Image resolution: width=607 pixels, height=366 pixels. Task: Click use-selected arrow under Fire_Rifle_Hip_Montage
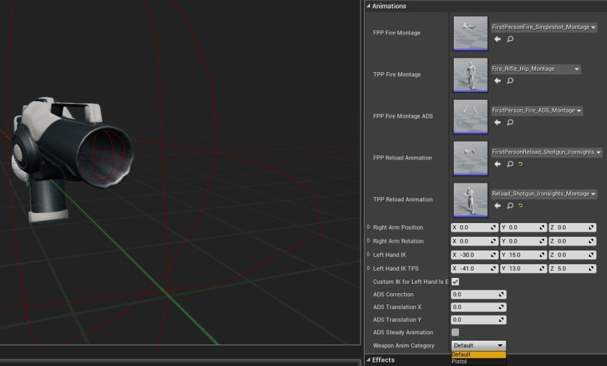click(x=497, y=81)
